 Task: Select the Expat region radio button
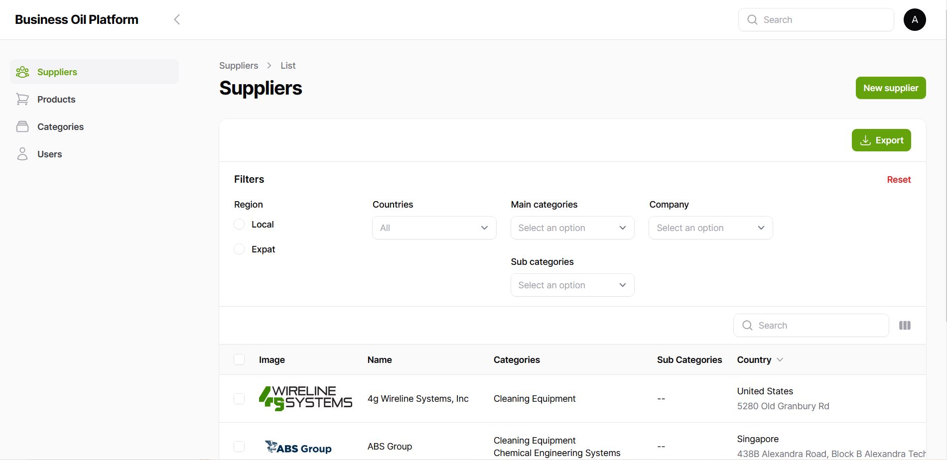[x=240, y=249]
